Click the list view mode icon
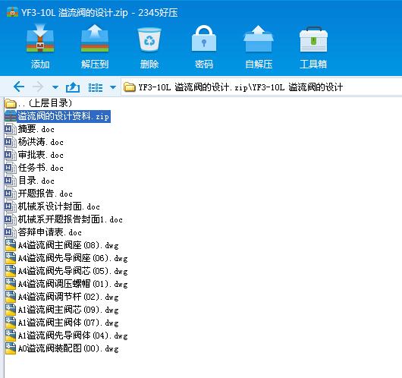 click(96, 87)
